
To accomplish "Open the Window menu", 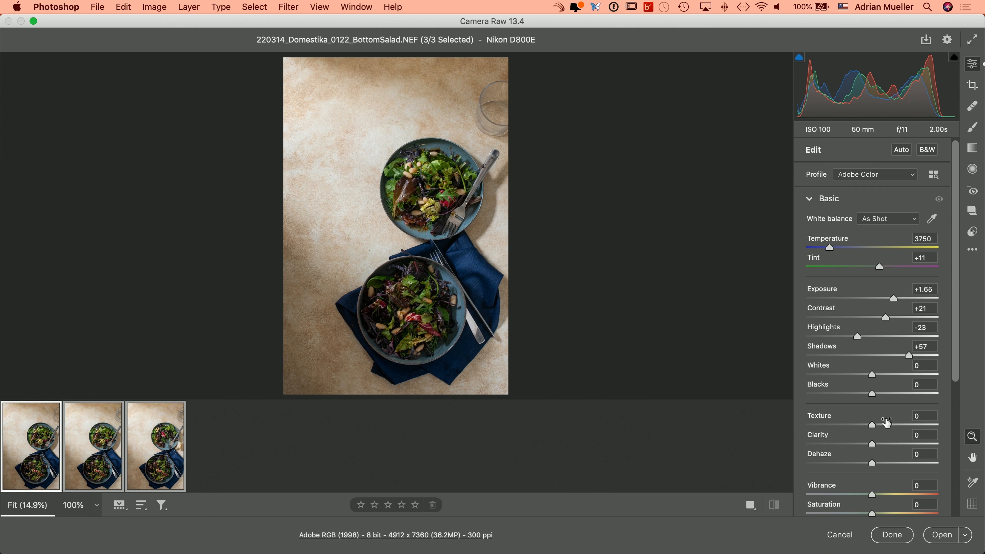I will point(356,7).
